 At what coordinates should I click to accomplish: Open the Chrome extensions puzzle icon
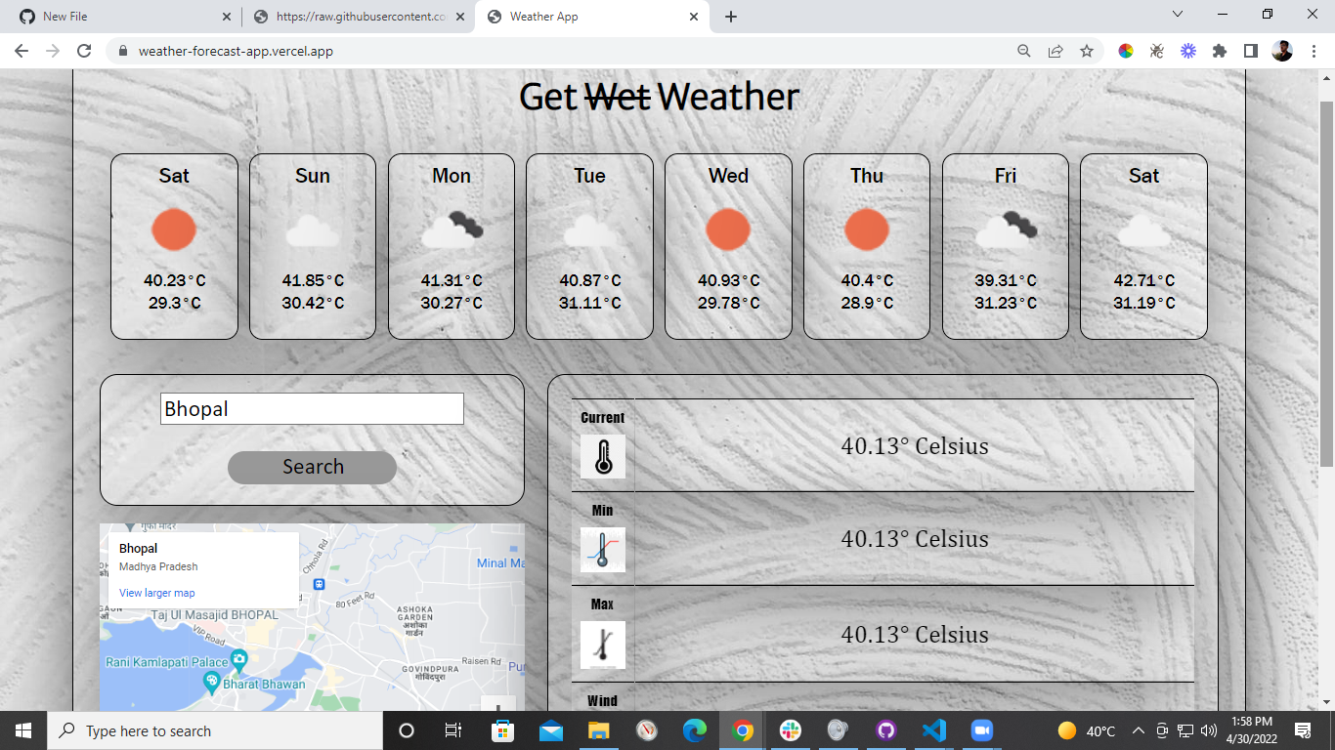pos(1219,51)
